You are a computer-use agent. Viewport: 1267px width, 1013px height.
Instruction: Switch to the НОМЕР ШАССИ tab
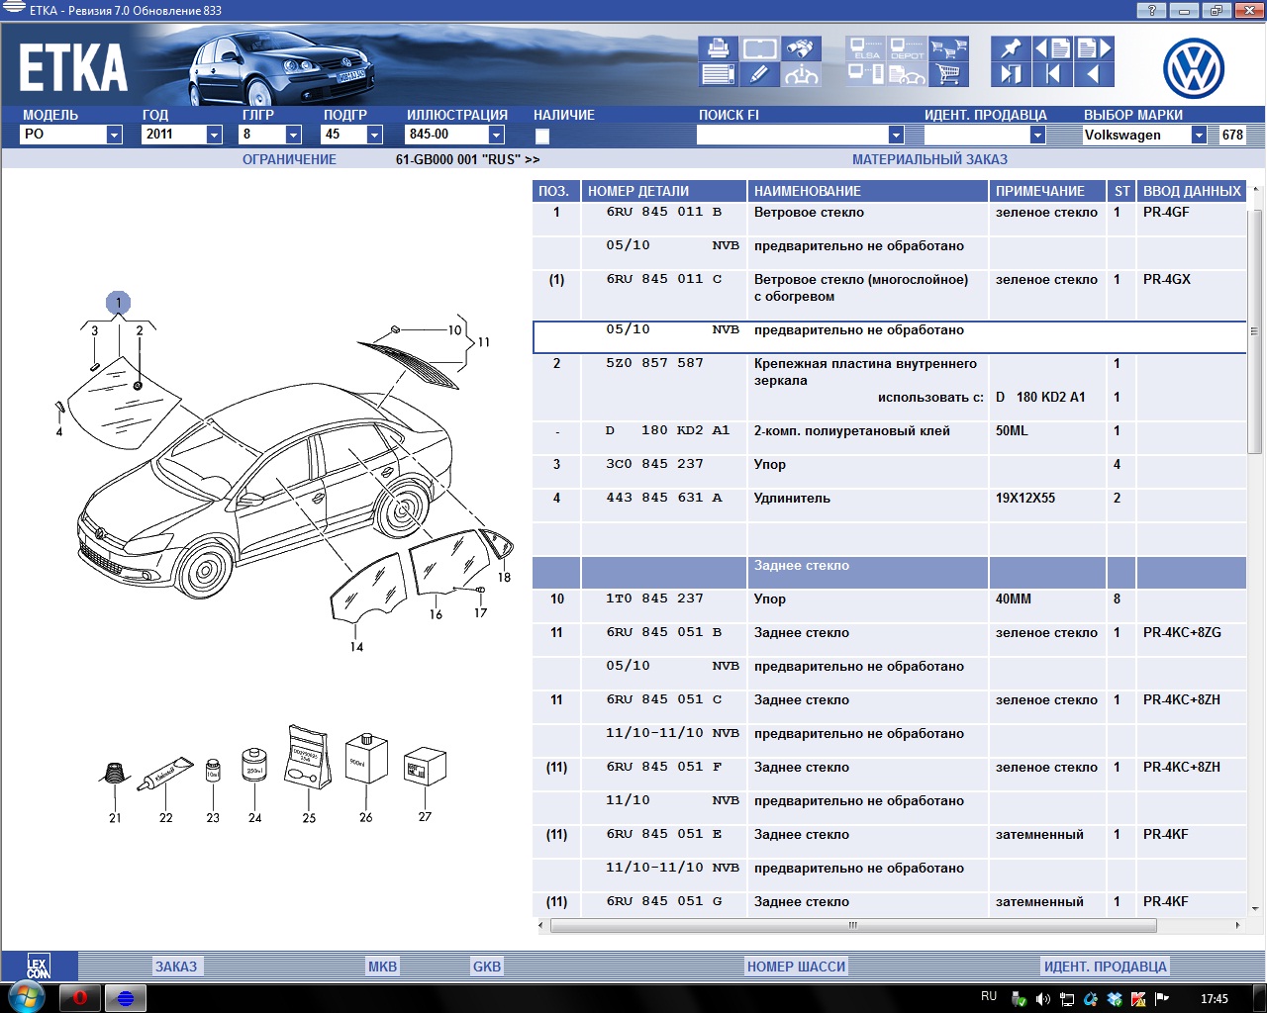click(x=796, y=967)
